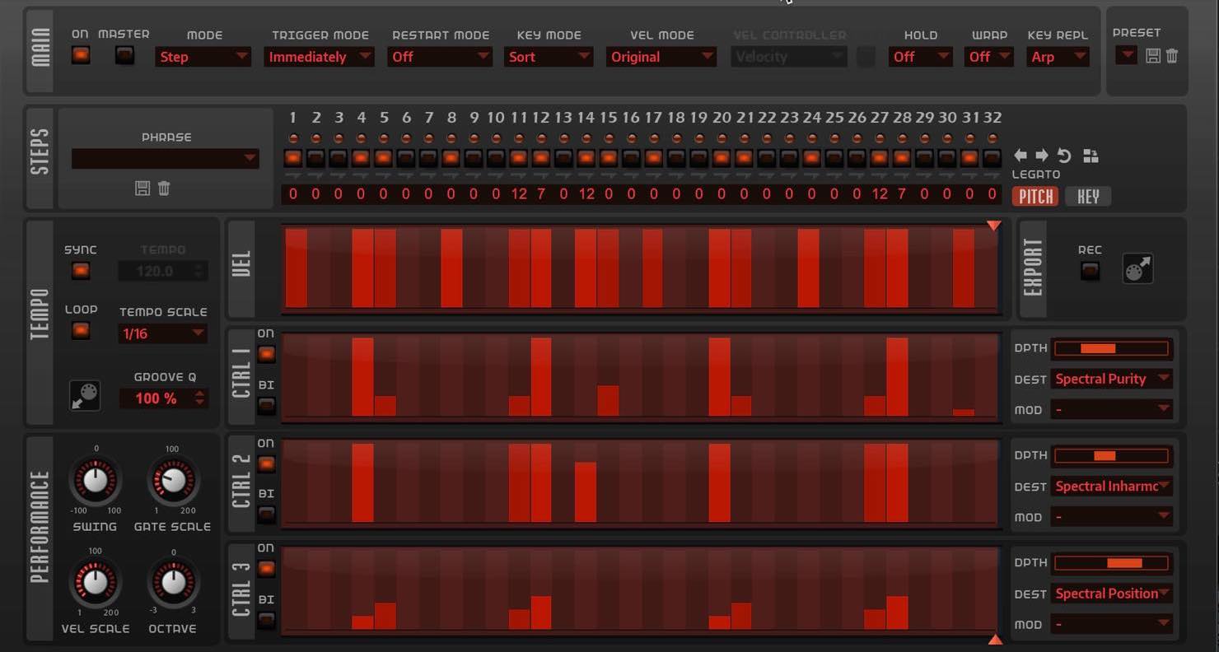Click the CTRL 1 DPTH depth slider
The width and height of the screenshot is (1219, 652).
pyautogui.click(x=1112, y=348)
